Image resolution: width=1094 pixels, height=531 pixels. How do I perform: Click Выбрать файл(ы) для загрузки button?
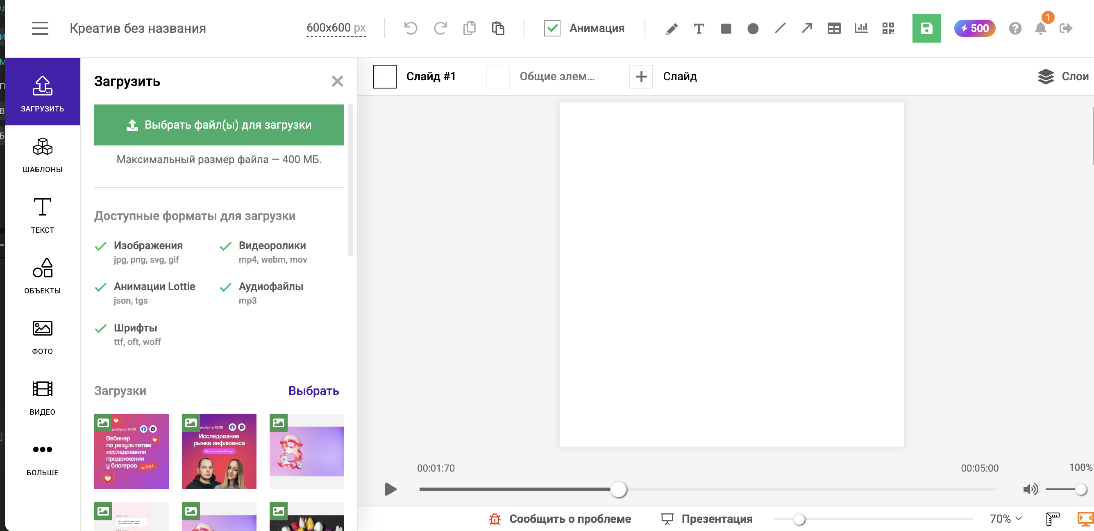pos(219,125)
